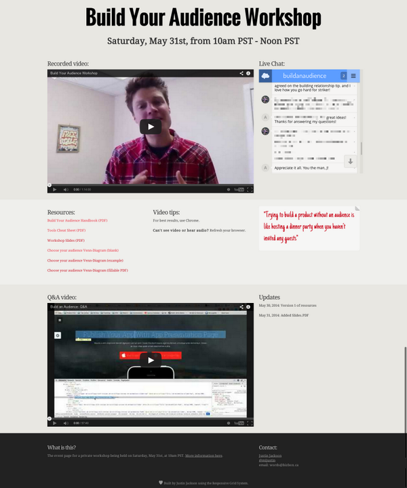Viewport: 407px width, 488px height.
Task: Open Justin Jackson contact link
Action: tap(270, 455)
